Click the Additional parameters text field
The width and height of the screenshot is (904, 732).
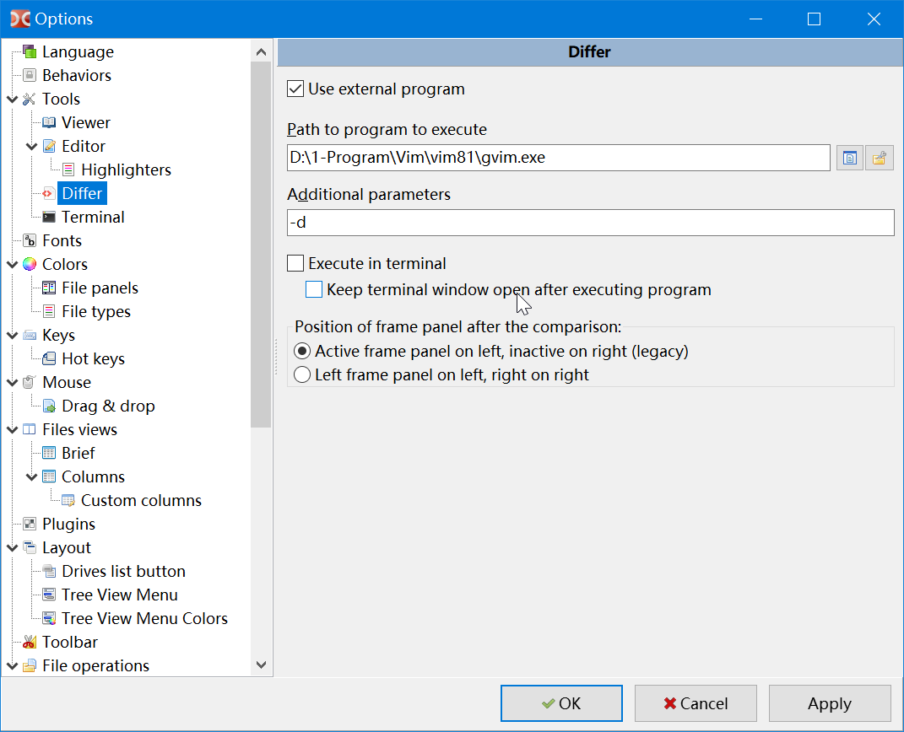(590, 223)
